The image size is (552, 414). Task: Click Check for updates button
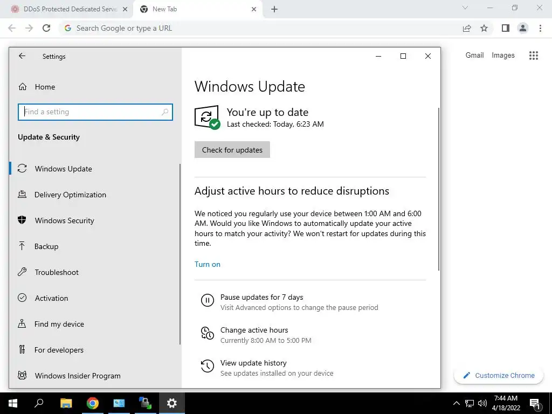point(232,150)
